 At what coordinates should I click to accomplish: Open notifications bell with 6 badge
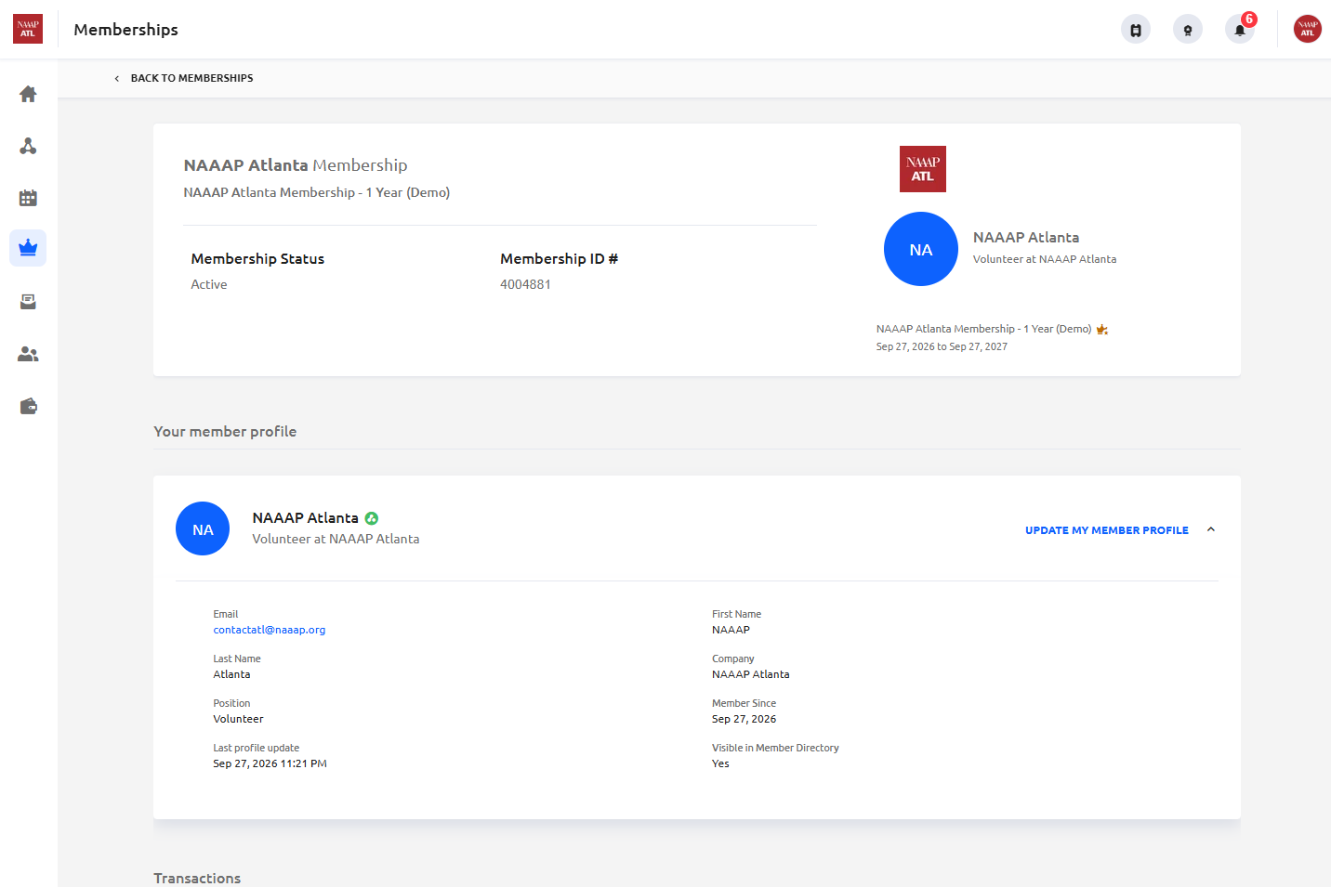[1240, 30]
